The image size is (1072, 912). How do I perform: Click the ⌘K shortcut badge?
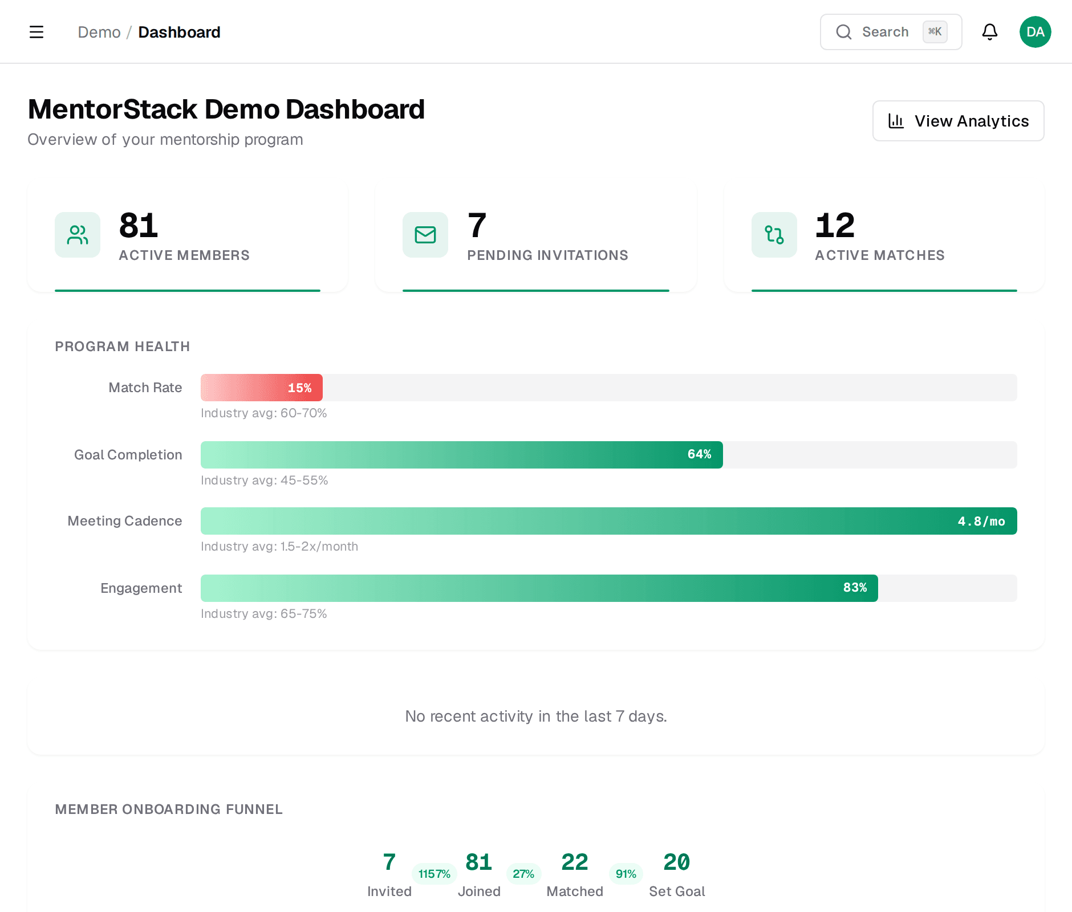point(935,32)
